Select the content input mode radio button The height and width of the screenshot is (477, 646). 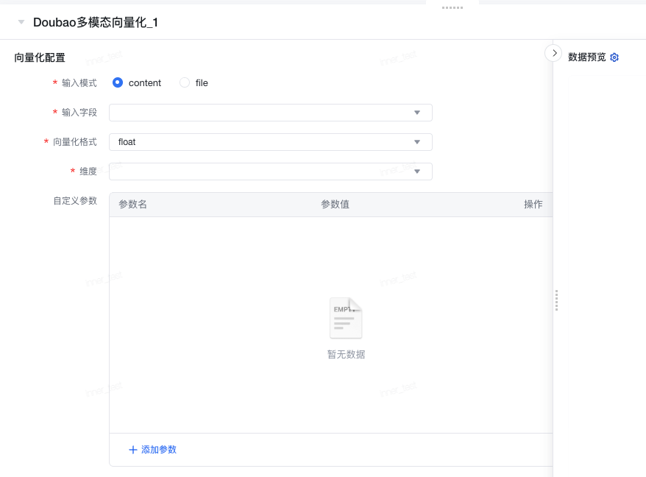[x=118, y=83]
